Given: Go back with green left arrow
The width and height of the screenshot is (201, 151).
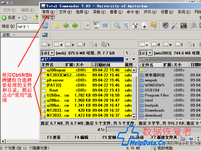Looking at the screenshot, I should click(x=66, y=25).
